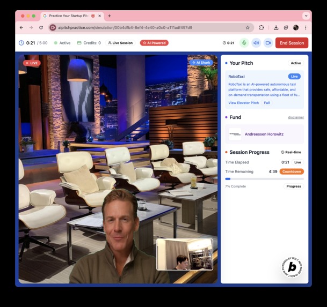The width and height of the screenshot is (327, 307).
Task: Click the AI Shark badge on video
Action: [x=201, y=63]
